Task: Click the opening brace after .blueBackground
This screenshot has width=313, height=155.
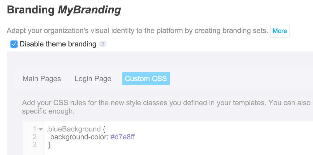Action: 104,129
